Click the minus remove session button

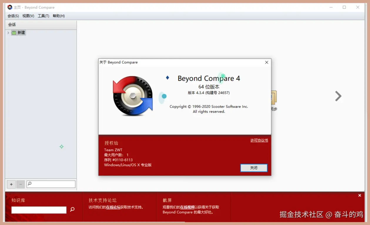[20, 184]
